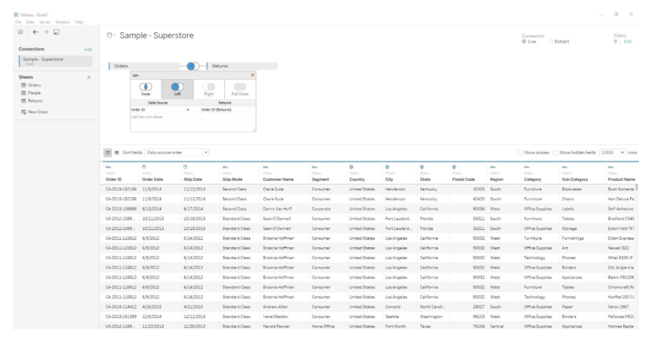Screen dimensions: 647x342
Task: Choose the Inner join type
Action: [146, 89]
